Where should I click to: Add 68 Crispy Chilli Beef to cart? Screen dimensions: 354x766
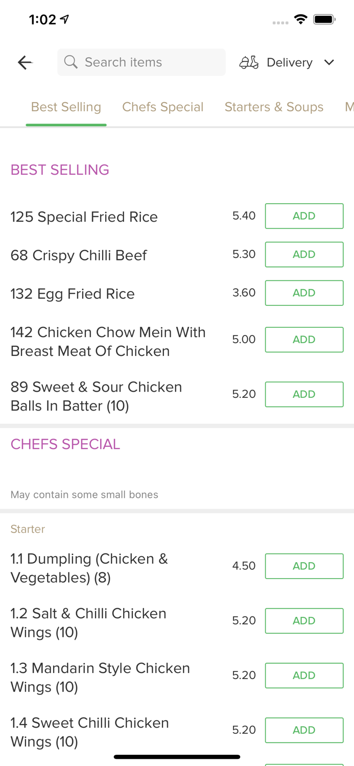click(304, 254)
